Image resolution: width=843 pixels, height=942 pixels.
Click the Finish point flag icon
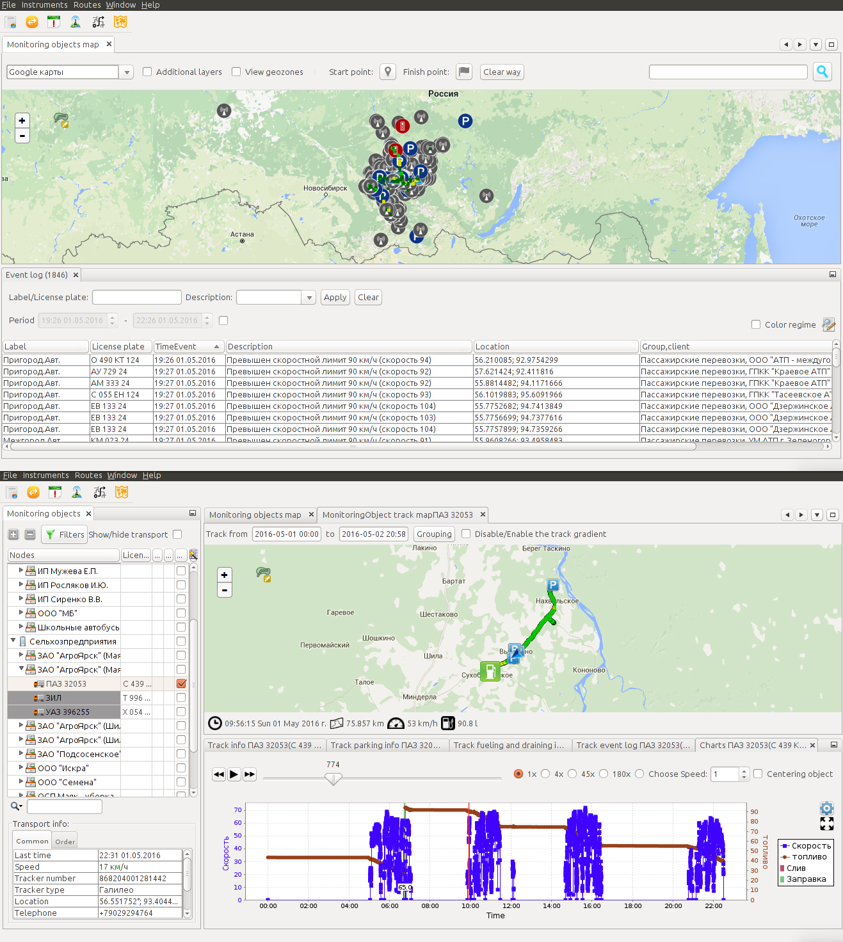point(464,72)
